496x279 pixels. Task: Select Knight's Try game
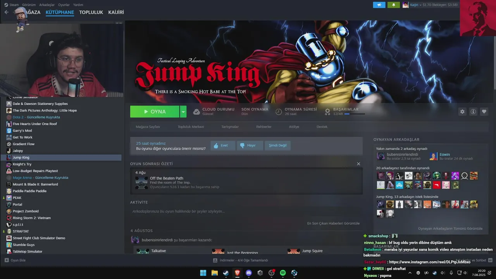22,164
